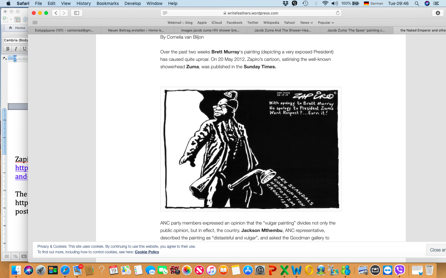The height and width of the screenshot is (278, 446).
Task: Open Finder from the Dock
Action: point(16,270)
